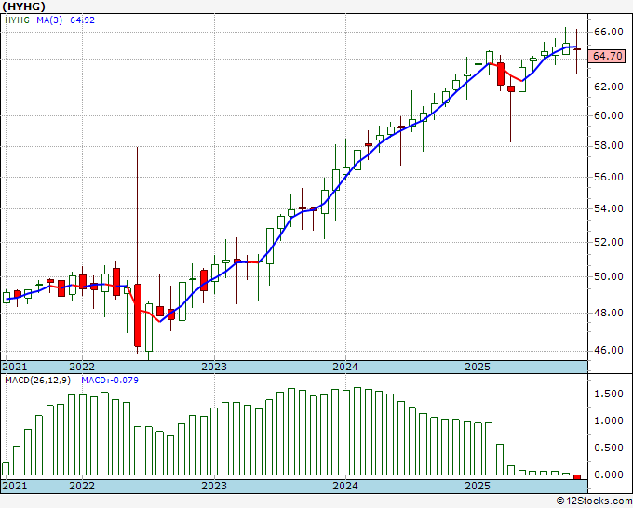Screen dimensions: 633x508
Task: Select the 48.00 price axis label
Action: [x=608, y=313]
